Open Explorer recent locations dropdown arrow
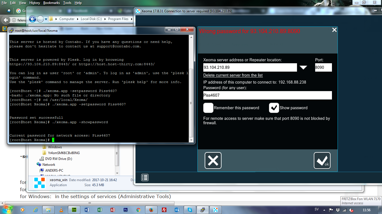Viewport: 382px width, 214px height. tap(46, 19)
